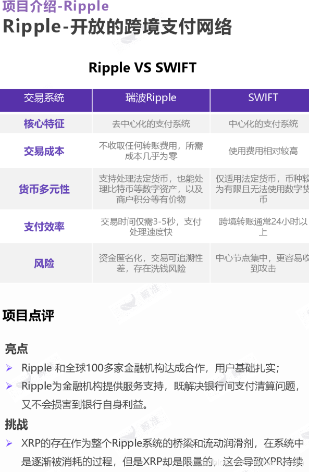The image size is (309, 472).
Task: Click the line 'Ripple为金融机构提供服务支持'
Action: (x=160, y=386)
